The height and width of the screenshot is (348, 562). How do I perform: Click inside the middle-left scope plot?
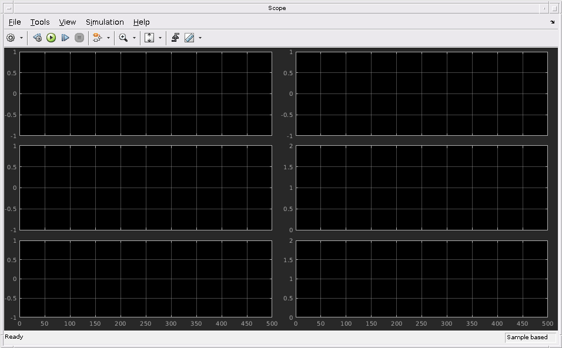click(x=146, y=188)
